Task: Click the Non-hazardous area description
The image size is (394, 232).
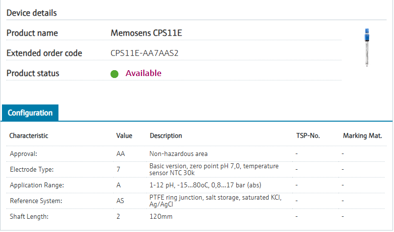Action: tap(178, 154)
